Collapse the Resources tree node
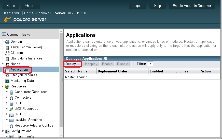Screen dimensions: 222x139 pos(3,86)
